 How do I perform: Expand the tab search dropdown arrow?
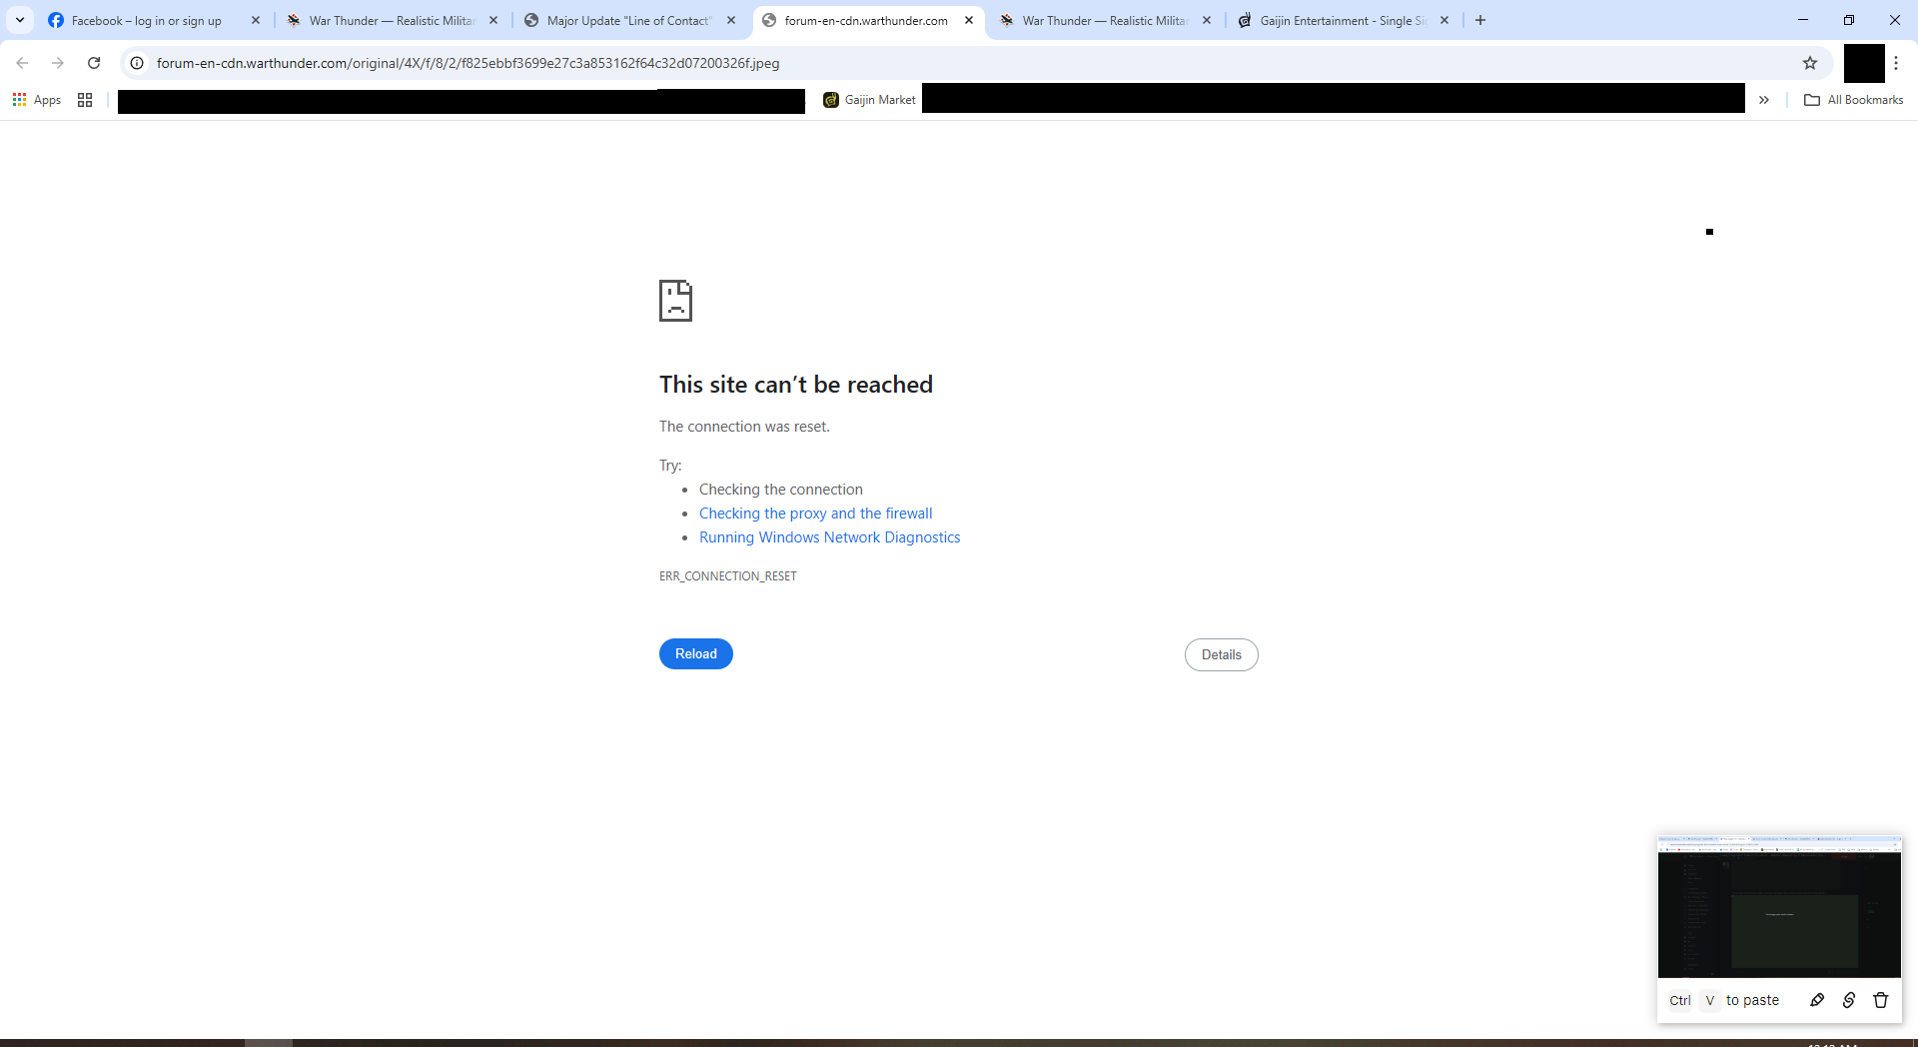click(x=20, y=20)
